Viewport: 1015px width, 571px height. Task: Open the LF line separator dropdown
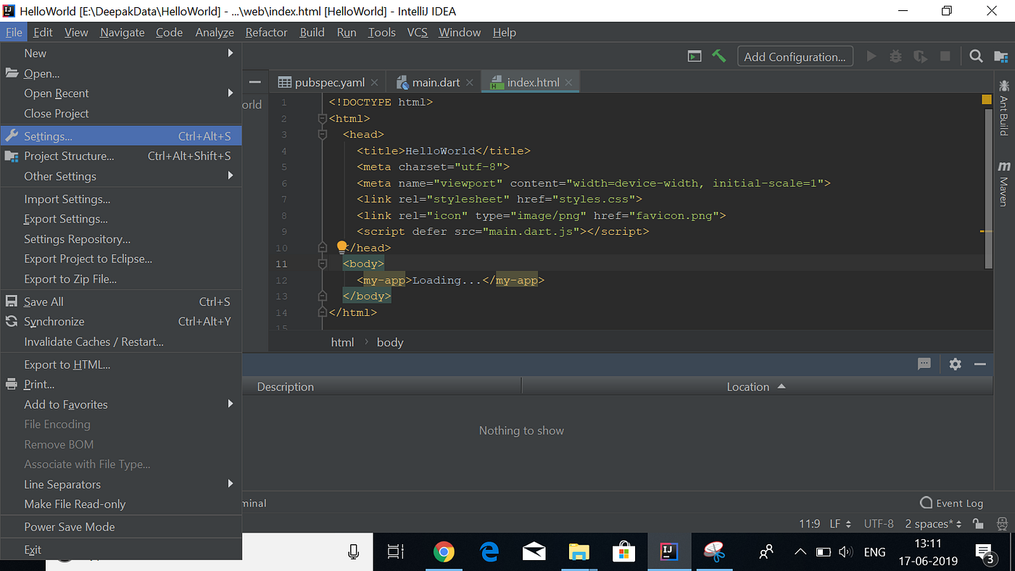click(x=838, y=523)
